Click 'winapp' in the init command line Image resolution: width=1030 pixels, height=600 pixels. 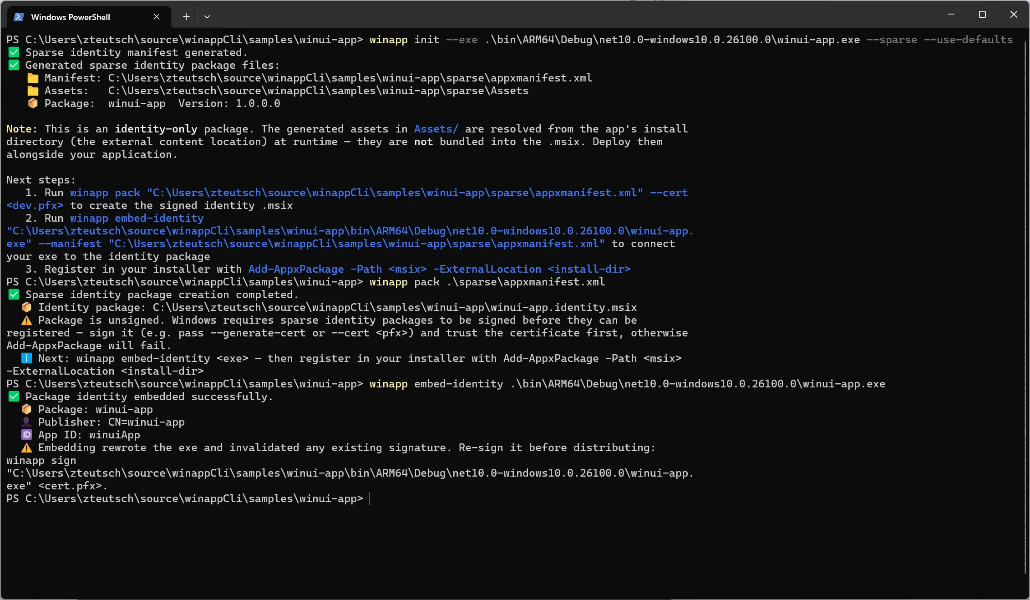[389, 40]
